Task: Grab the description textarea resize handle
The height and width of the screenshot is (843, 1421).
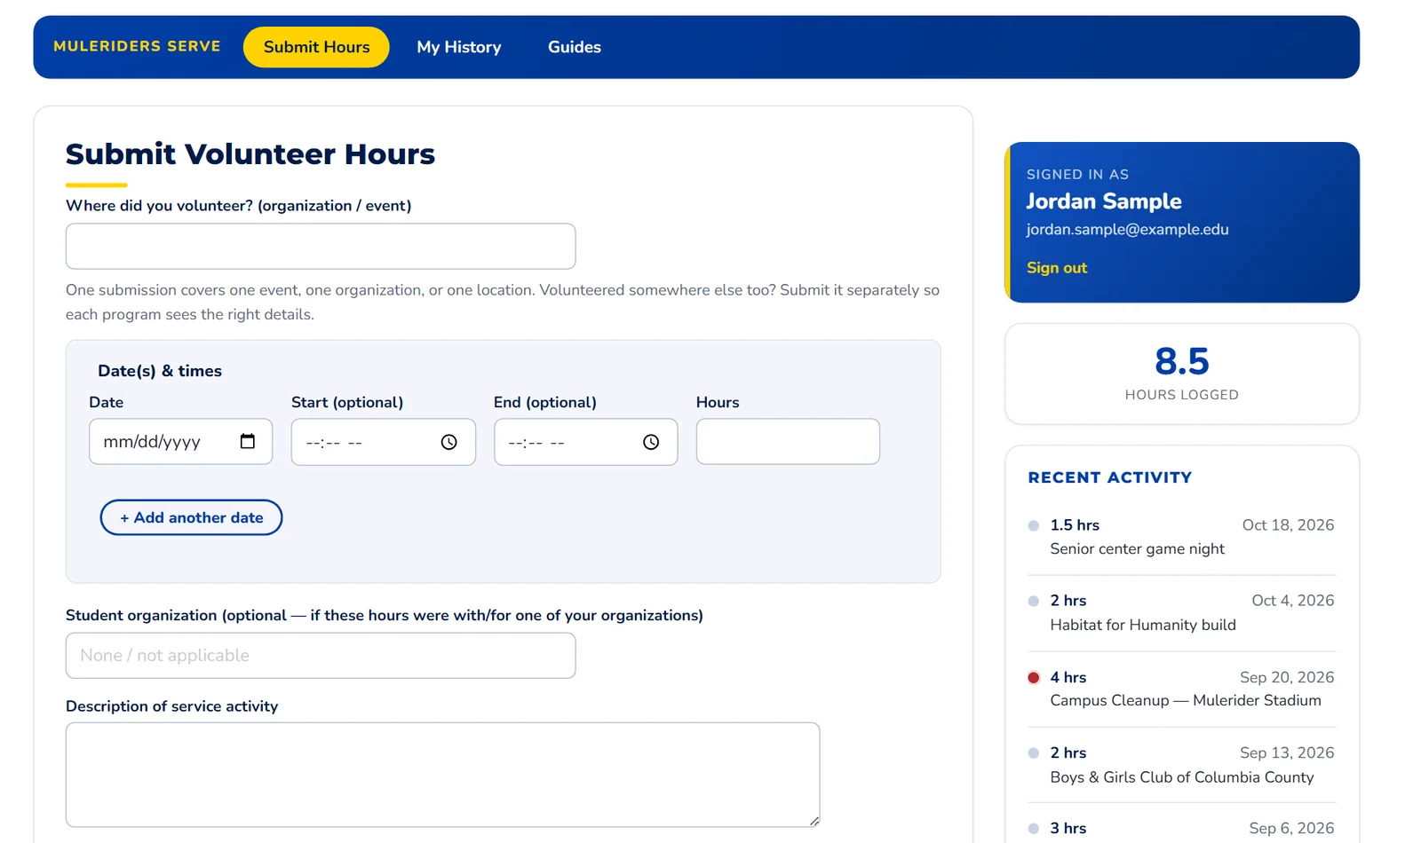Action: point(814,822)
